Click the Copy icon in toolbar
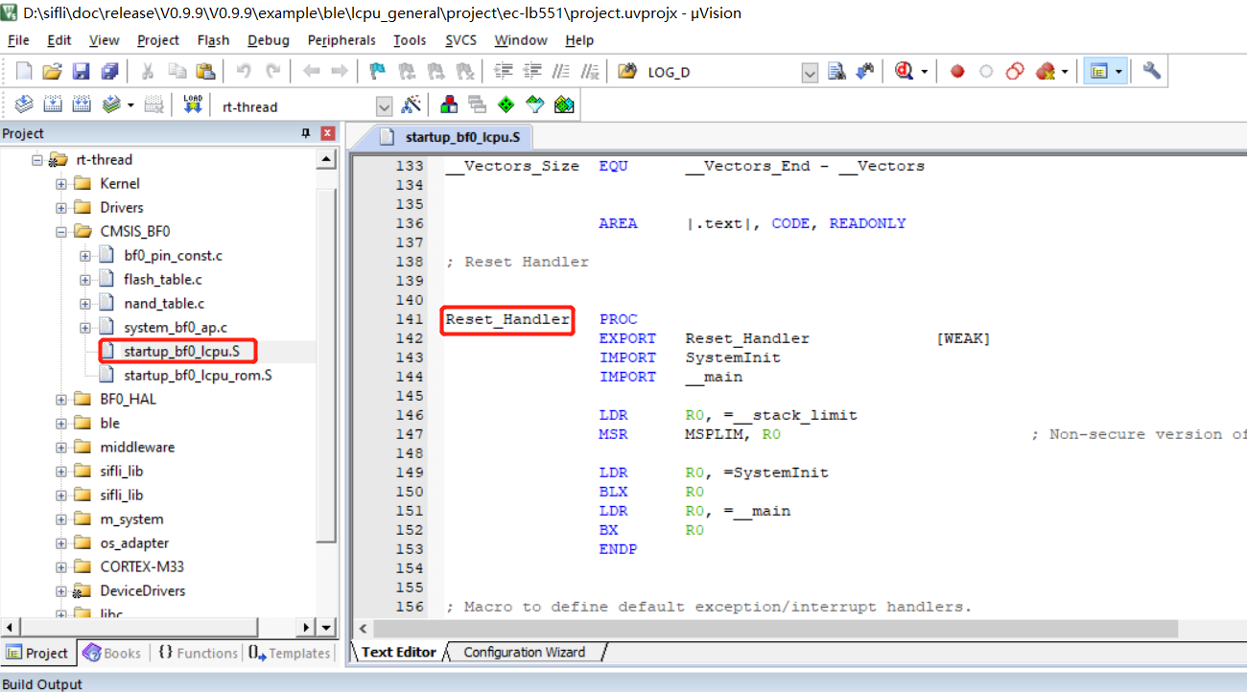 point(177,72)
